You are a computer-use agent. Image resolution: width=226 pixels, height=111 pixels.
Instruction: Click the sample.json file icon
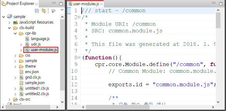click(x=21, y=83)
